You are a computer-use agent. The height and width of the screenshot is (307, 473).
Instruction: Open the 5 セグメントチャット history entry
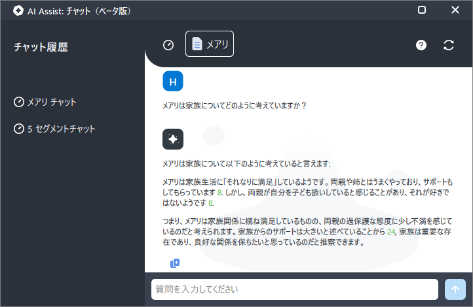click(54, 129)
